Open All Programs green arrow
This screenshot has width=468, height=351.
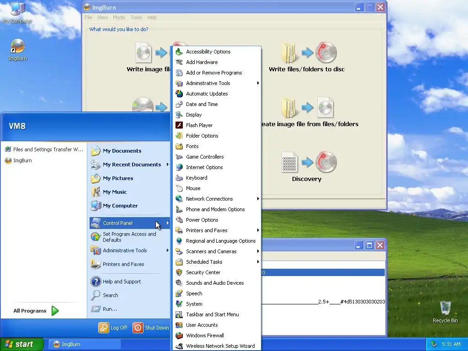click(x=55, y=311)
